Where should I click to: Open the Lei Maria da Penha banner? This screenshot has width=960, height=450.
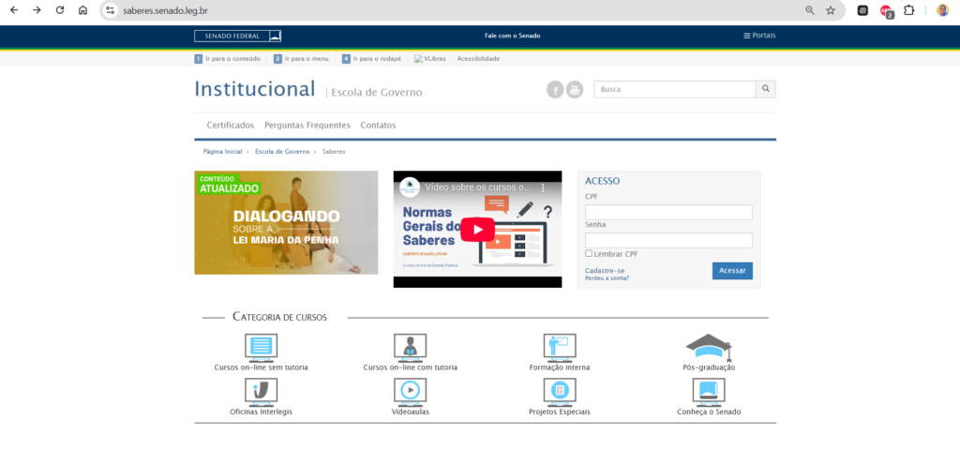286,223
